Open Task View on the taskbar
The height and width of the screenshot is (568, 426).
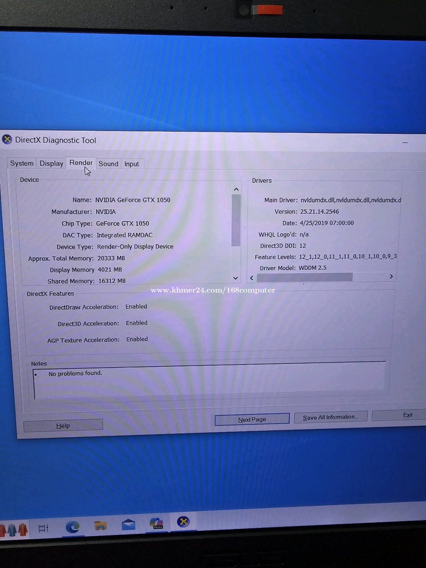[x=43, y=528]
